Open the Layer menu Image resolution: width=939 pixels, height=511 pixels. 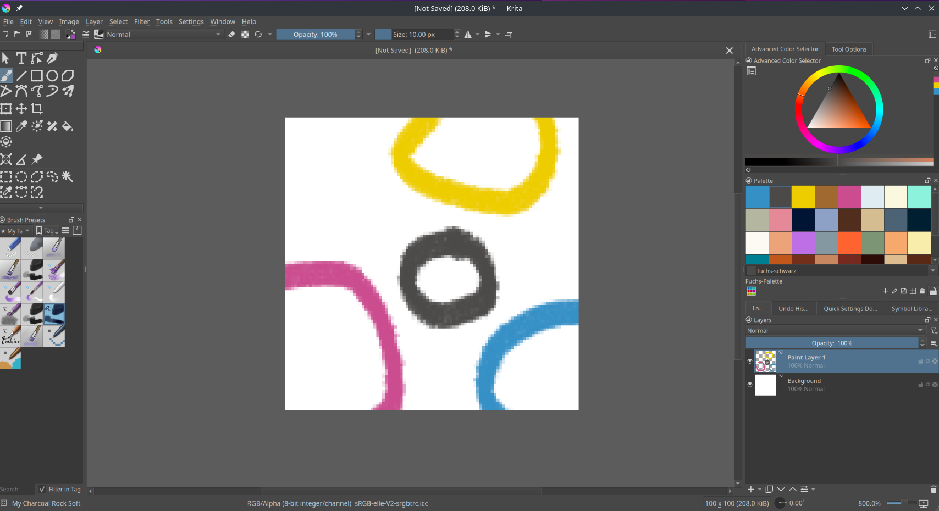click(x=94, y=22)
